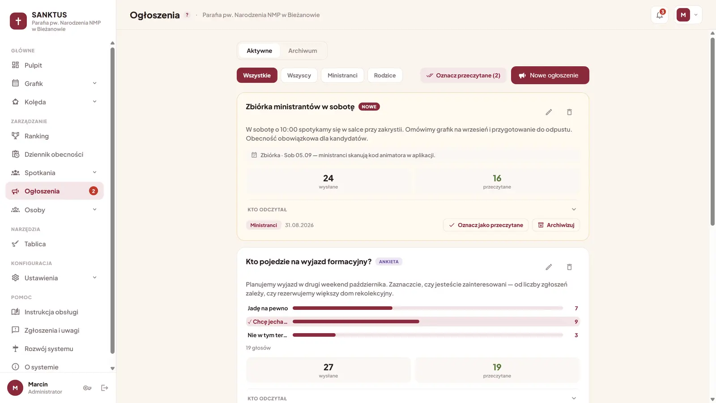Delete the Zbiórka ministrantów announcement
The height and width of the screenshot is (403, 716).
569,112
